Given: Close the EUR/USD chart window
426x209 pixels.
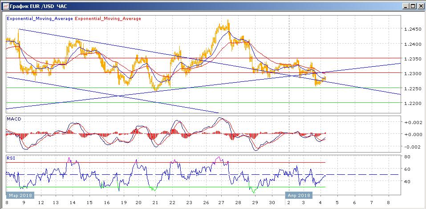Looking at the screenshot, I should (420, 6).
